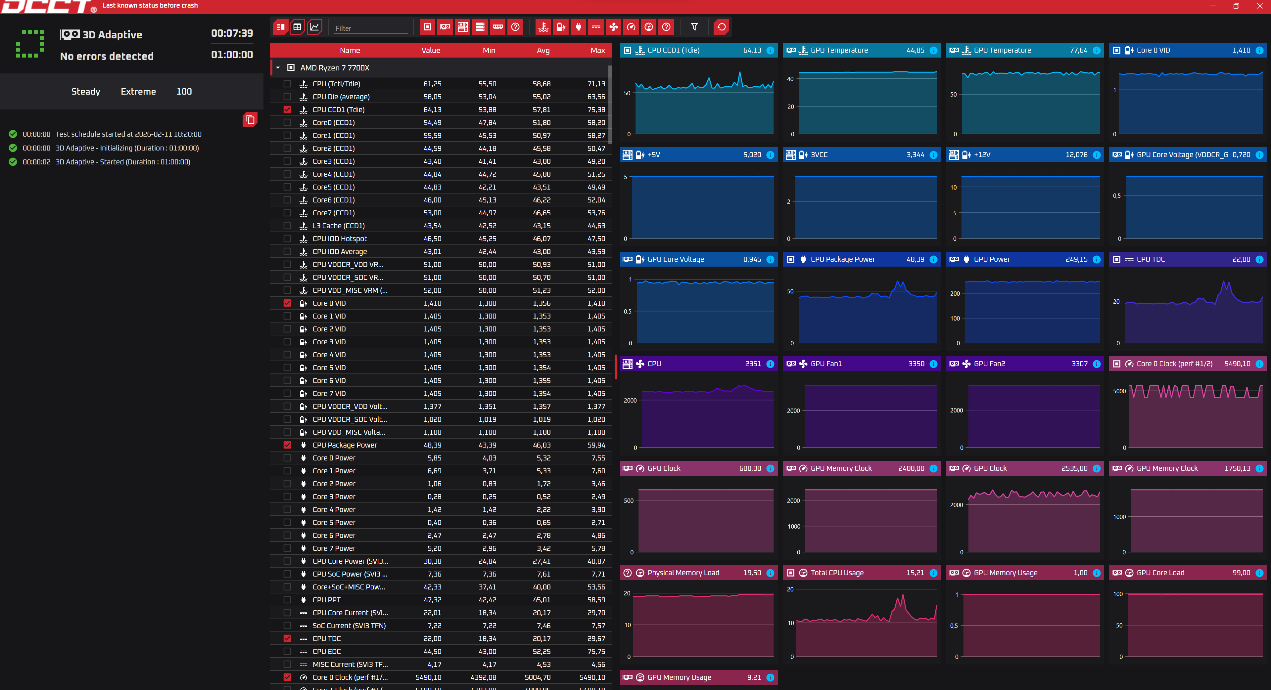The width and height of the screenshot is (1271, 690).
Task: Toggle the current sensor filter icon
Action: pyautogui.click(x=596, y=27)
